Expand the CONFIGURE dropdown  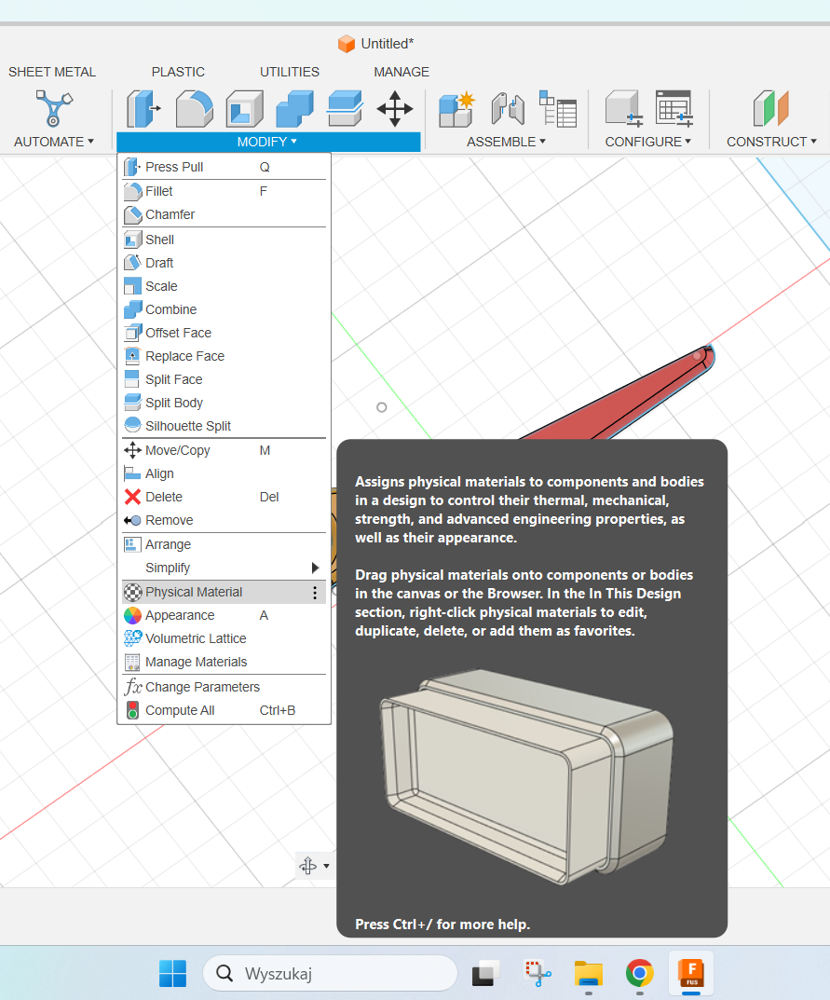(647, 142)
